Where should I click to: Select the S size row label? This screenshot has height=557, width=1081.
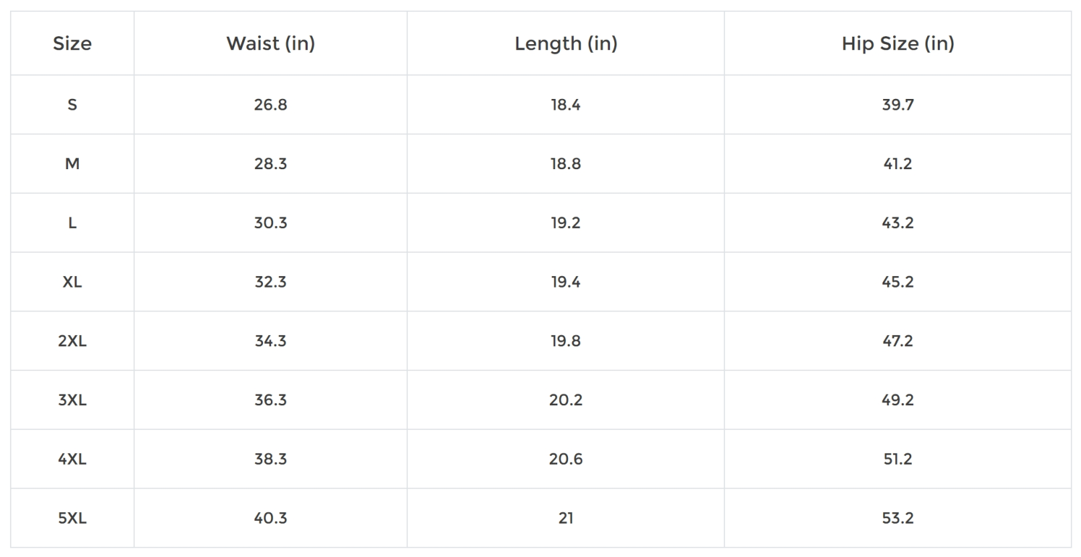pos(72,105)
